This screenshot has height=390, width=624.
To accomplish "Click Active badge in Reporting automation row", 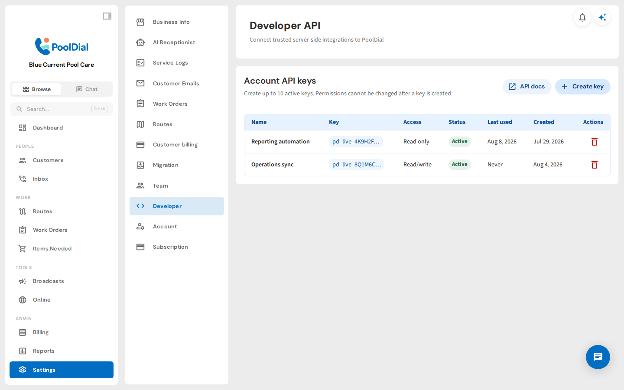I will (x=460, y=142).
